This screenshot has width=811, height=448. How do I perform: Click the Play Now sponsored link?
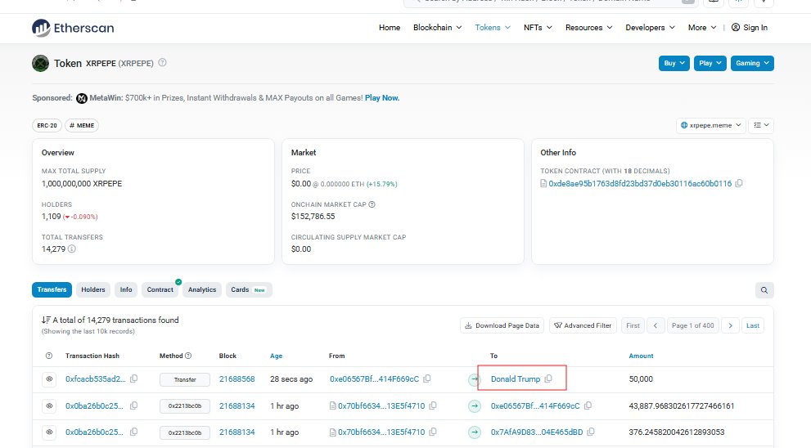382,98
